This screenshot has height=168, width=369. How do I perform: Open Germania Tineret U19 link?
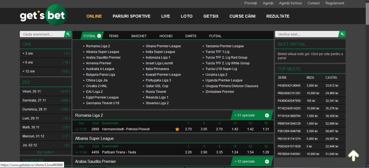click(103, 103)
